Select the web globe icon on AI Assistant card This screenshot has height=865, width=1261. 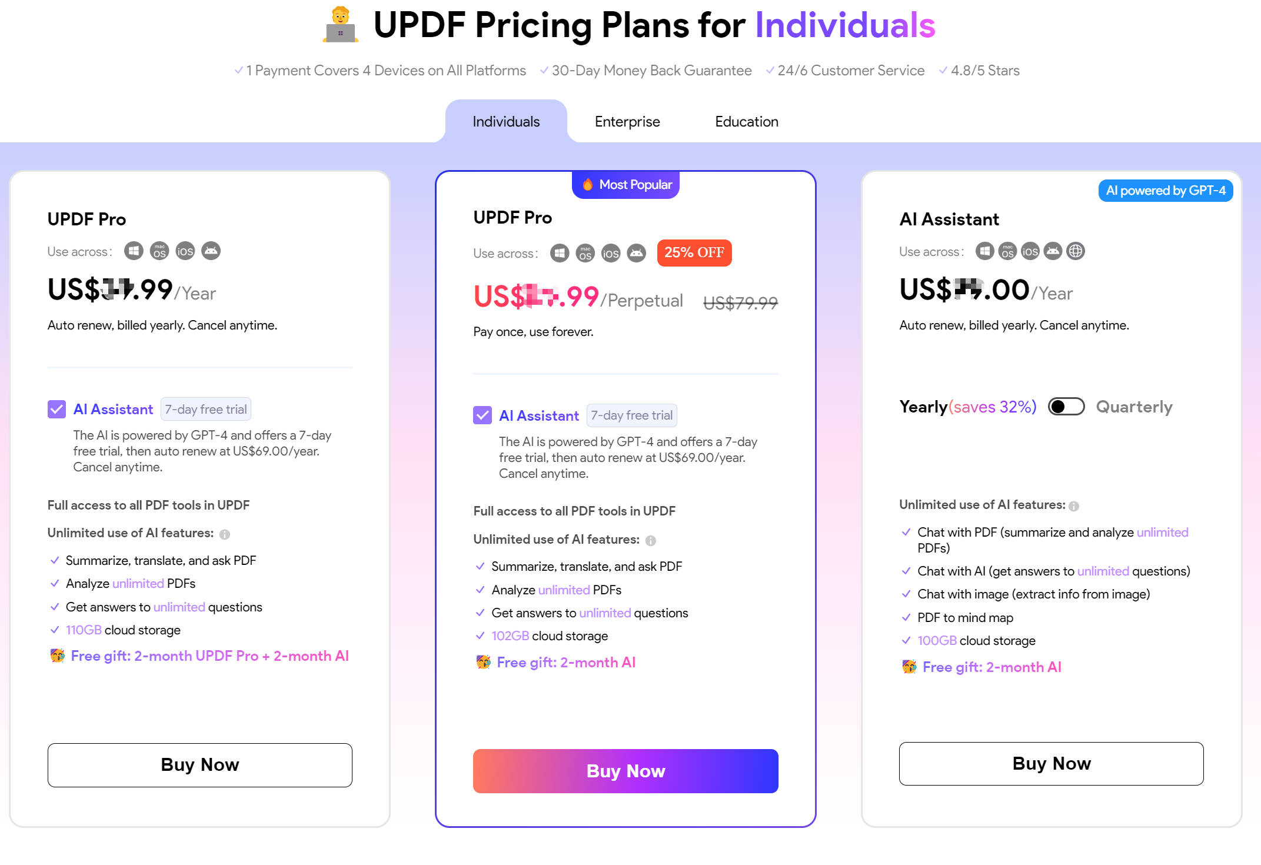(x=1076, y=251)
